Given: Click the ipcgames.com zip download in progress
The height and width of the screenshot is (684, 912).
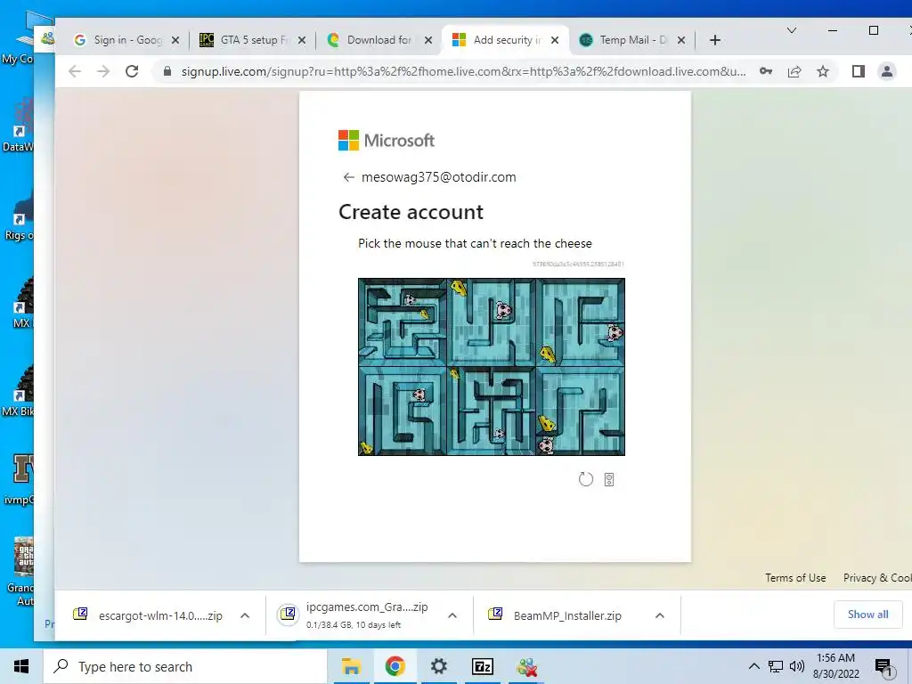Looking at the screenshot, I should click(x=356, y=615).
